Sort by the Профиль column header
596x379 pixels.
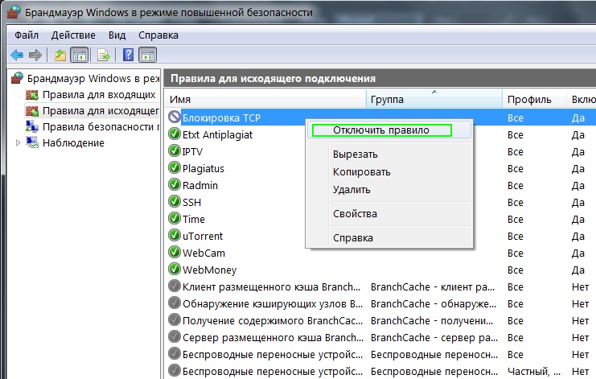(529, 100)
